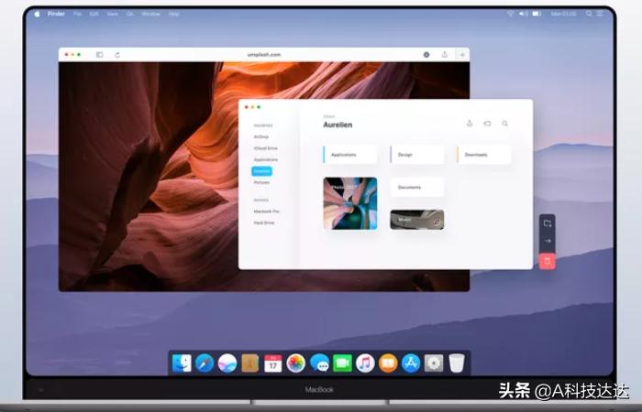Open the Window menu

point(150,14)
